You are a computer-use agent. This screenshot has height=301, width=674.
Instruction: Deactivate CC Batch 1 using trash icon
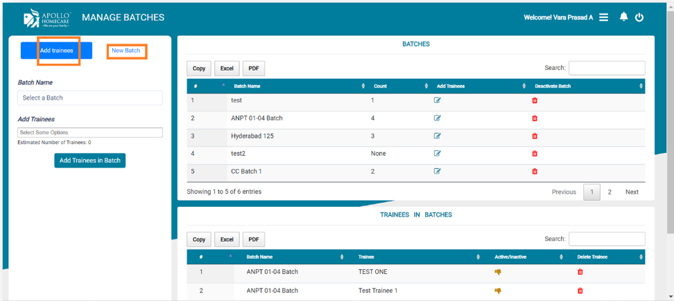pyautogui.click(x=534, y=171)
